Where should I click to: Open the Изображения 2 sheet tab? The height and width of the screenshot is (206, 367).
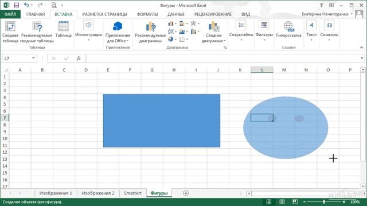98,193
